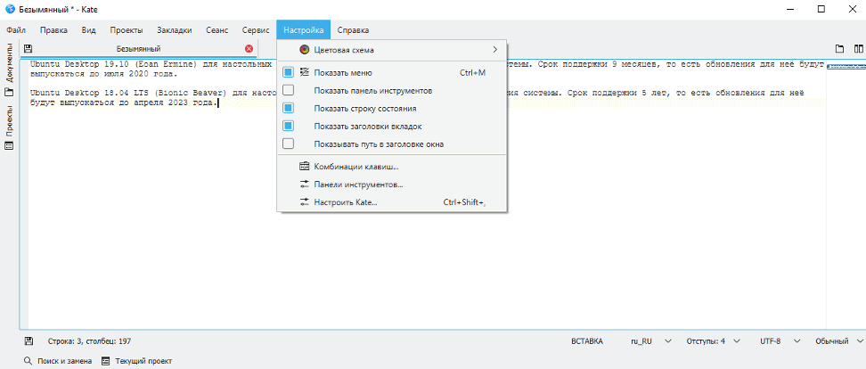The width and height of the screenshot is (866, 369).
Task: Select Комбинации клавиш... menu entry
Action: 392,167
